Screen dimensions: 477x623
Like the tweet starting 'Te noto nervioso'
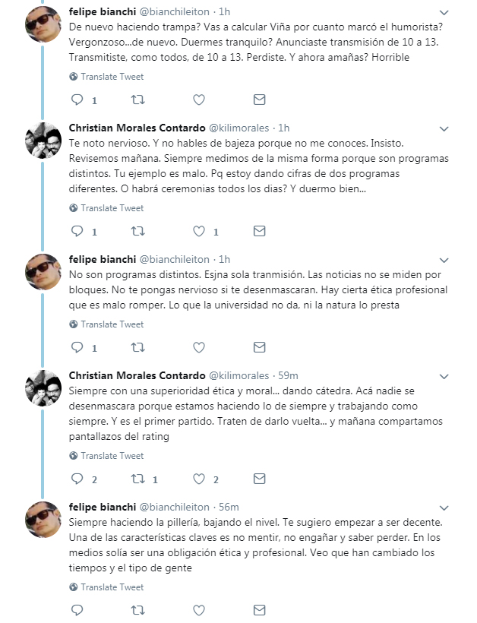point(199,232)
